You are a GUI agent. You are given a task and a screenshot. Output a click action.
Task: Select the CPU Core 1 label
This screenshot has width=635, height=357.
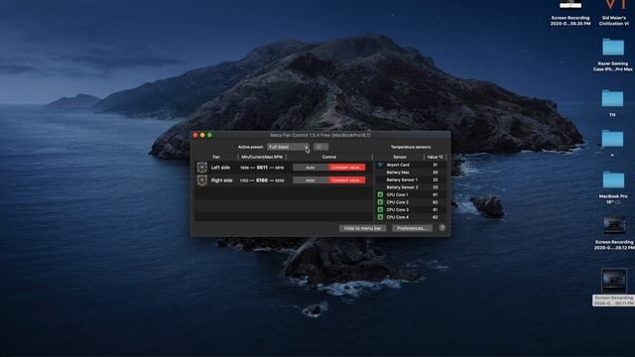coord(397,194)
